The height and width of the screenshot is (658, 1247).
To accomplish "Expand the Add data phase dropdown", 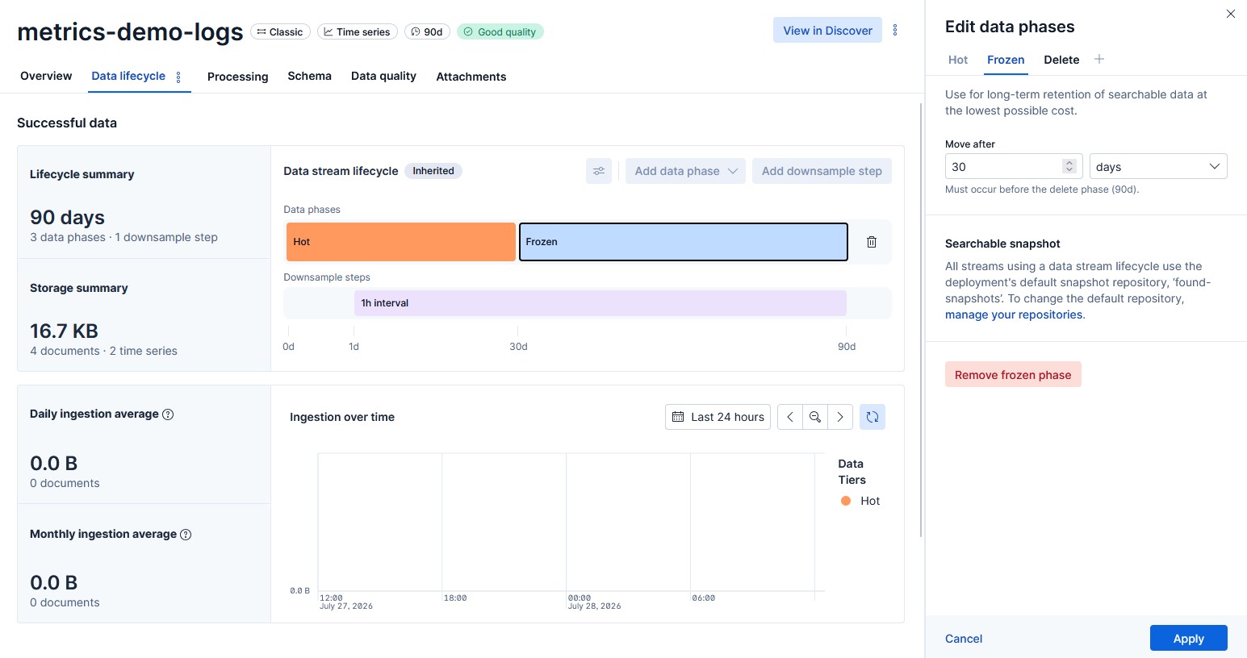I will pyautogui.click(x=685, y=171).
